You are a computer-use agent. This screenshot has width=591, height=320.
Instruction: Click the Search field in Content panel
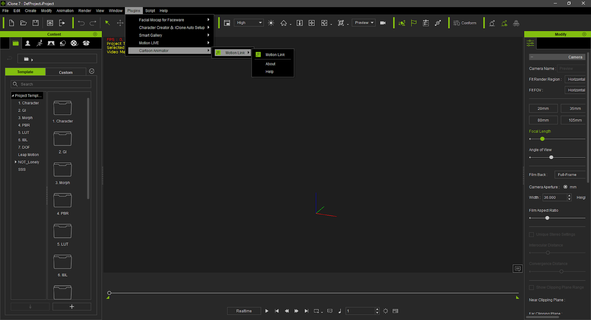point(51,84)
